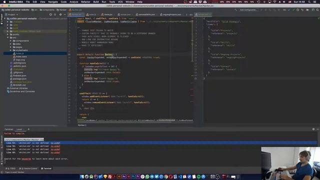Viewport: 320px width, 180px height.
Task: Select package.json in the project tree
Action: [19, 79]
